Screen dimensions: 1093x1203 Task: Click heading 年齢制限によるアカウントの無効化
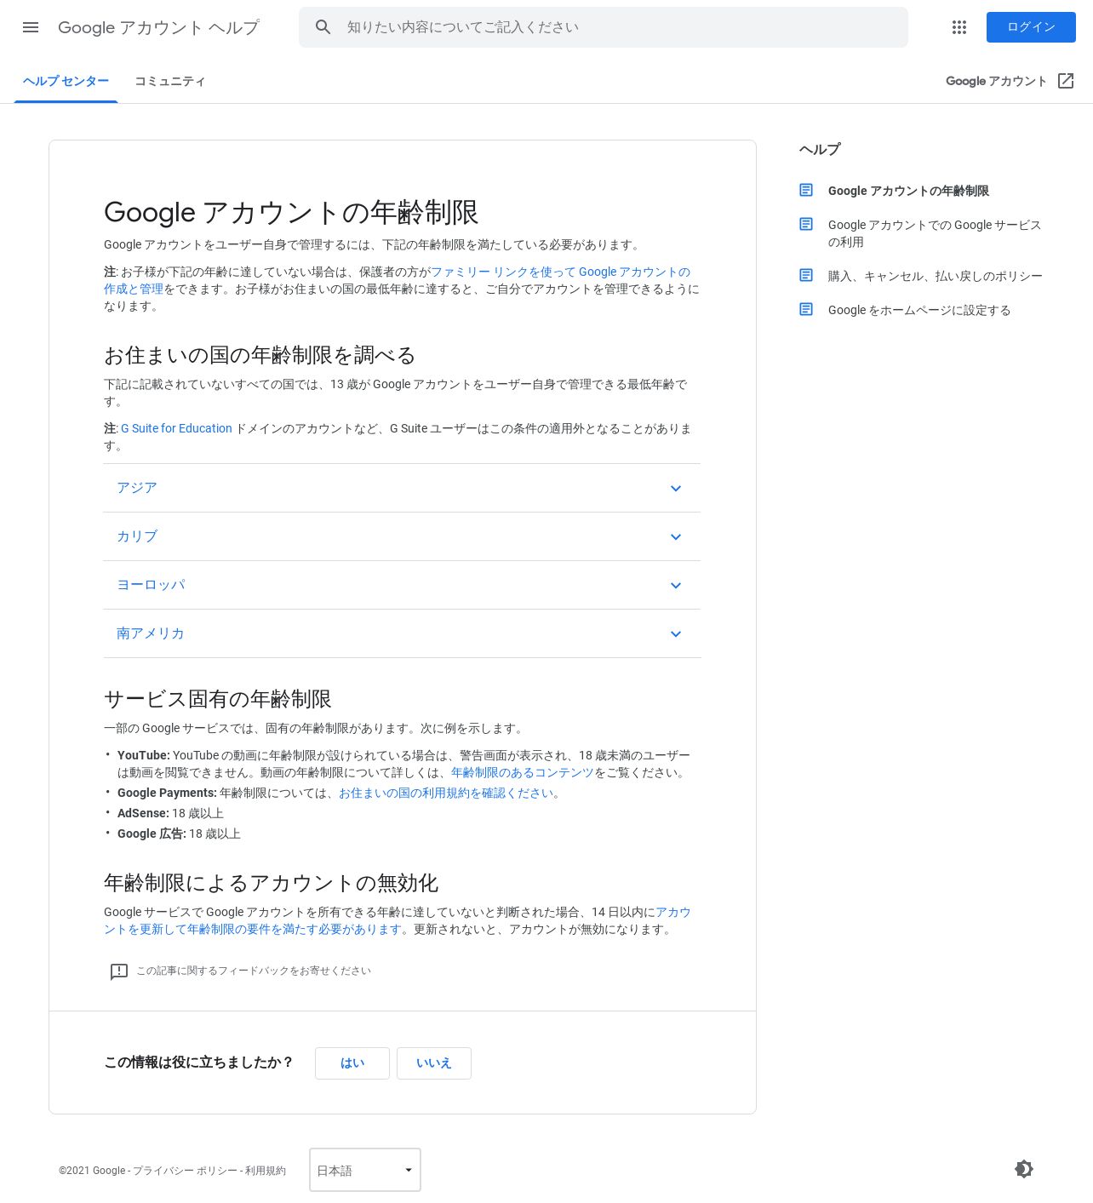click(x=271, y=883)
